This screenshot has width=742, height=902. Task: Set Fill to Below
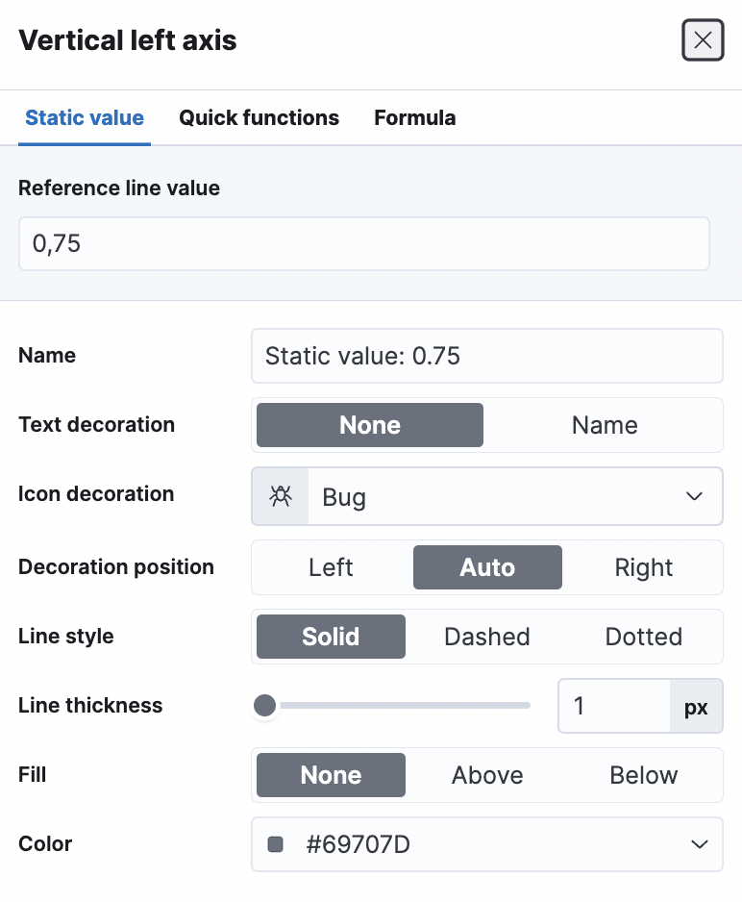643,775
